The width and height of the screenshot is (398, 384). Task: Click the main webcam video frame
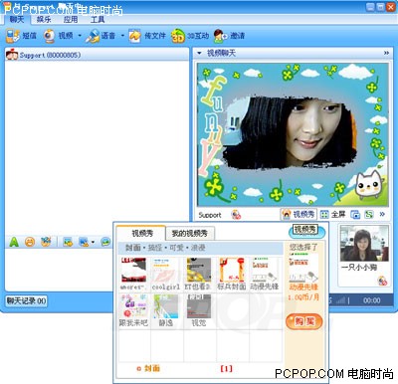point(293,134)
